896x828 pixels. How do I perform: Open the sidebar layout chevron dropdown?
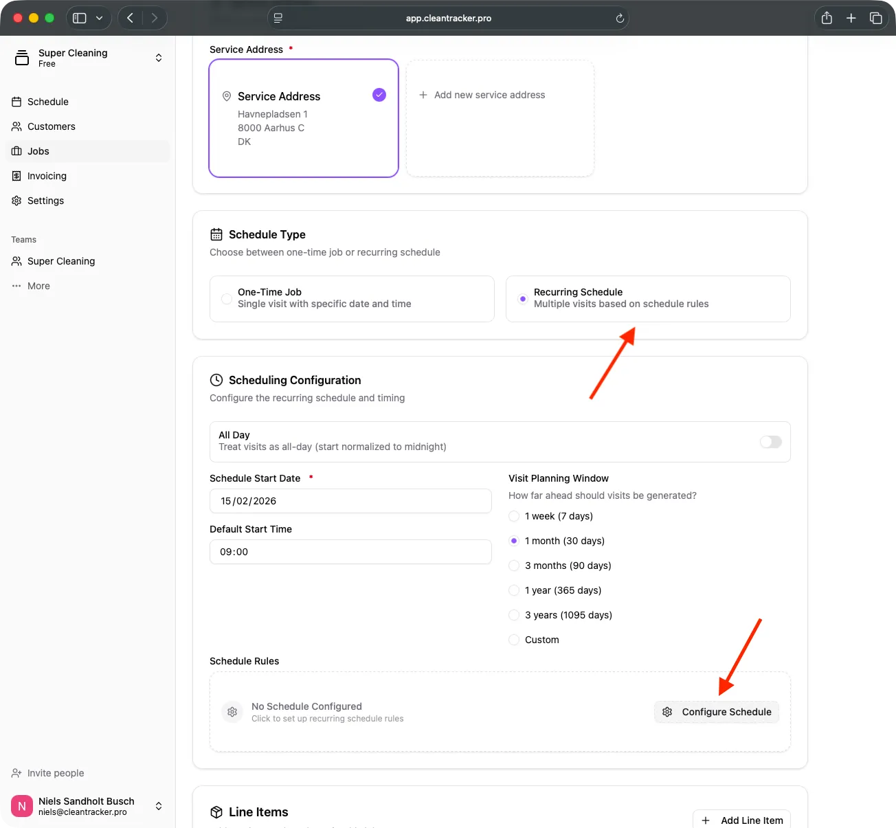pos(99,18)
